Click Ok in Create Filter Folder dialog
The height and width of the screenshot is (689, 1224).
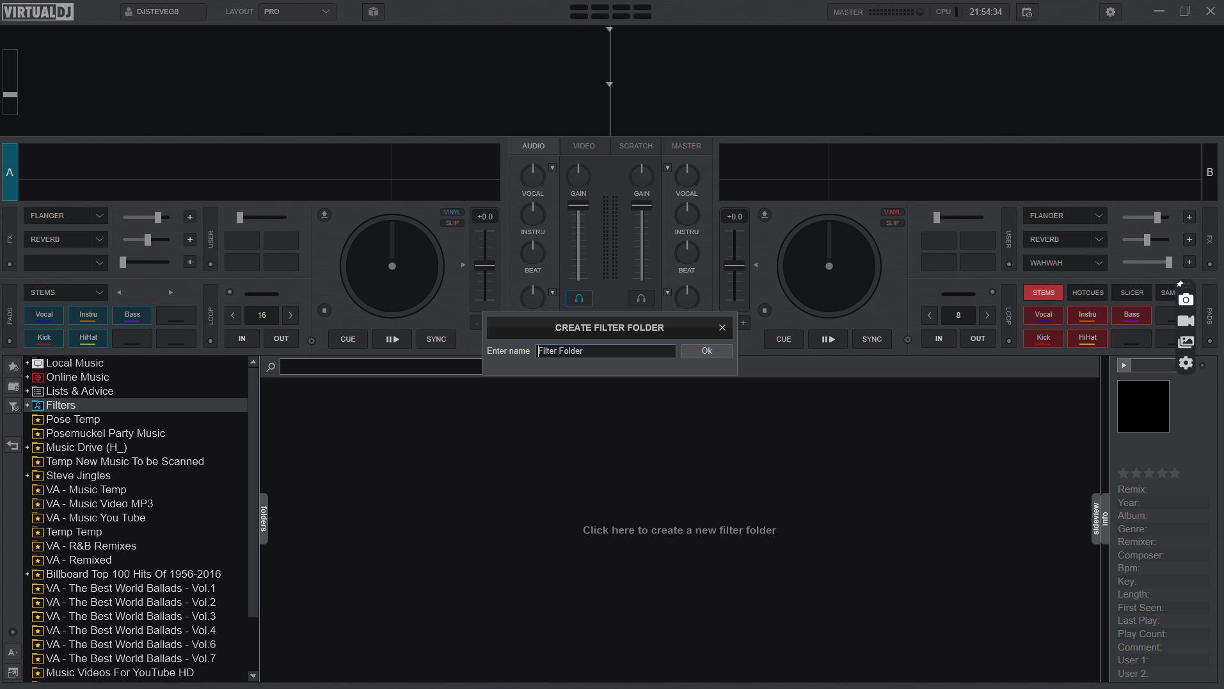pos(706,351)
